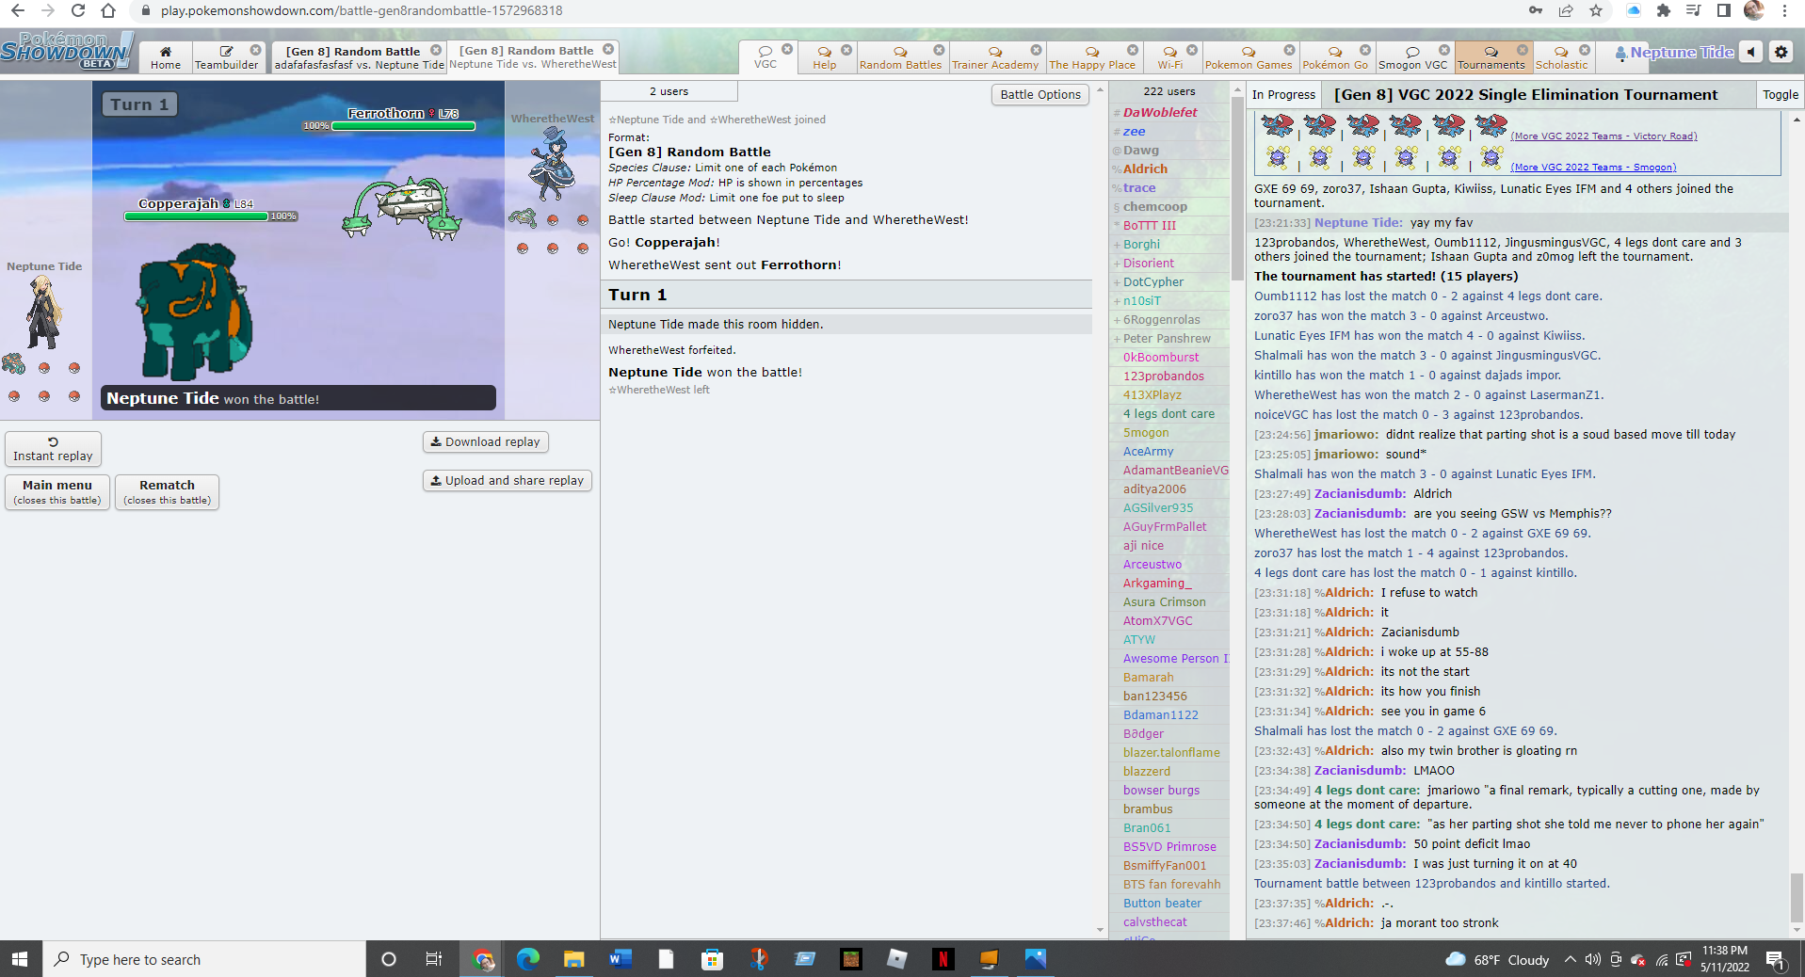This screenshot has height=977, width=1805.
Task: Open Microsoft Edge from the taskbar
Action: click(x=527, y=959)
